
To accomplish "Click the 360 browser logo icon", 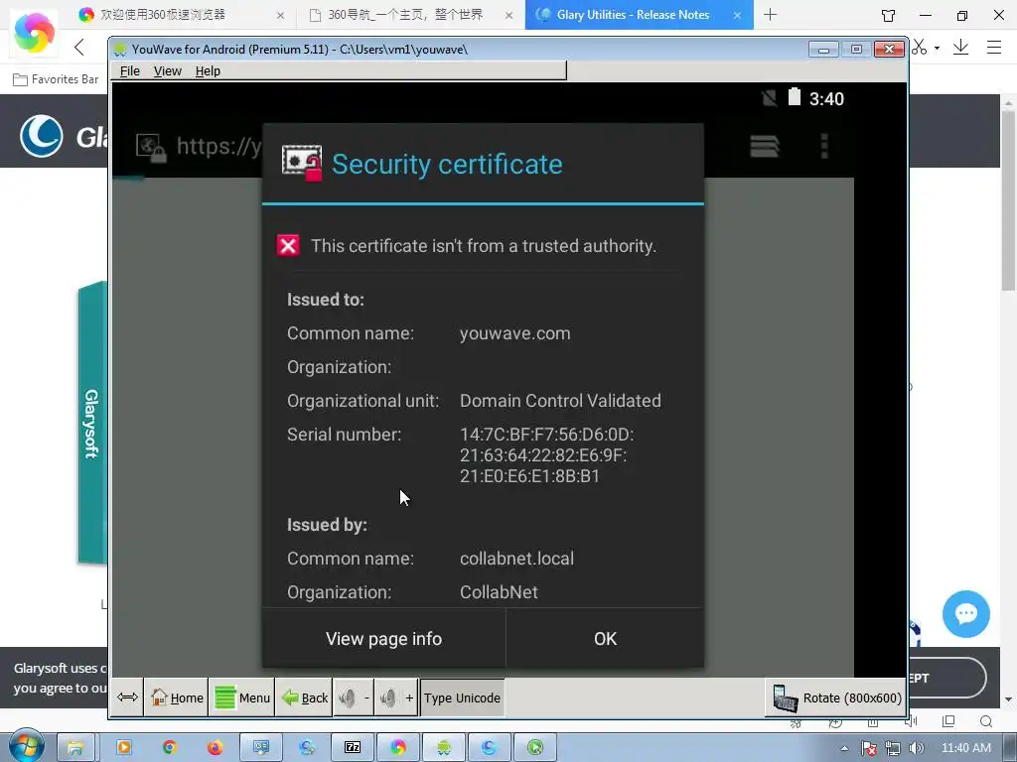I will click(34, 33).
